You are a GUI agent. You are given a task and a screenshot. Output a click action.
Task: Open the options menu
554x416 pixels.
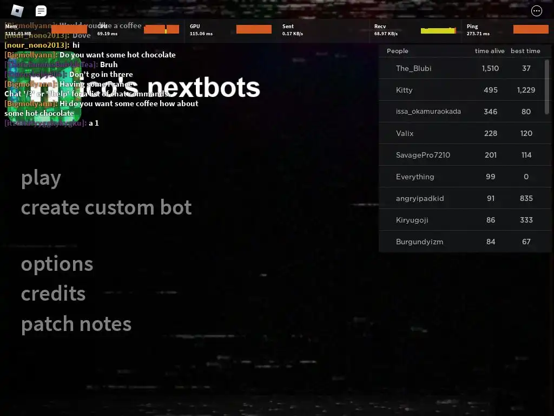(57, 264)
